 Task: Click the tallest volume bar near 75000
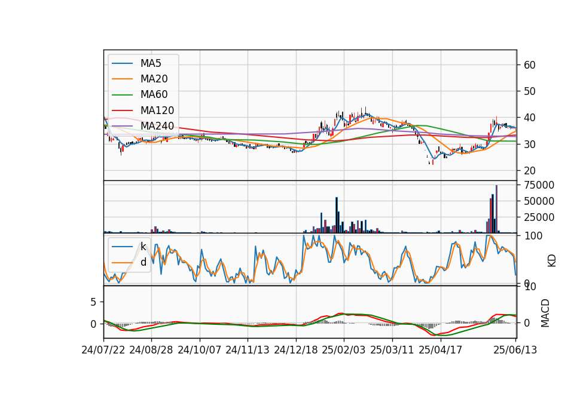click(x=496, y=209)
